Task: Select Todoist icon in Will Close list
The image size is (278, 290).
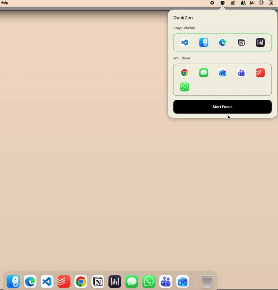Action: [x=260, y=73]
